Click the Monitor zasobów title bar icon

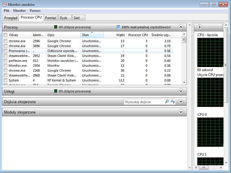click(5, 4)
